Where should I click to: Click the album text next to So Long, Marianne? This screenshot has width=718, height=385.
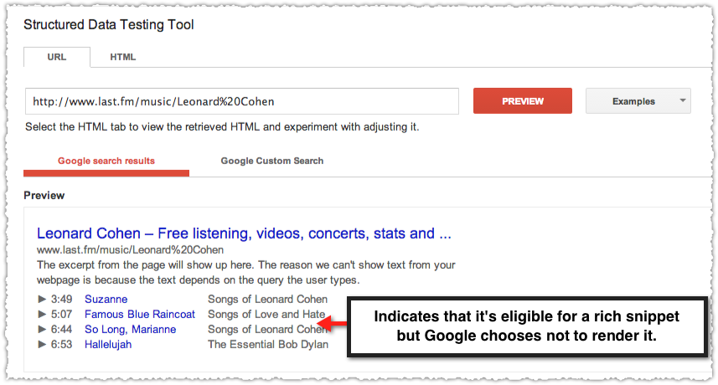[x=268, y=329]
